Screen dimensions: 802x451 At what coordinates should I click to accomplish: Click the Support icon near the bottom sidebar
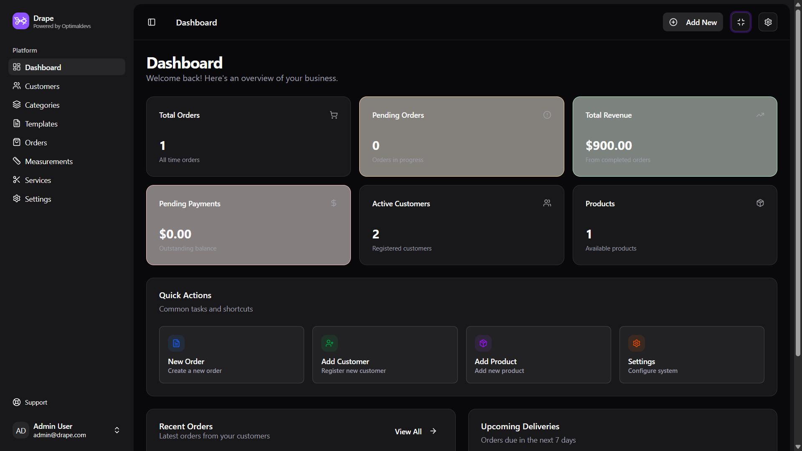tap(17, 402)
